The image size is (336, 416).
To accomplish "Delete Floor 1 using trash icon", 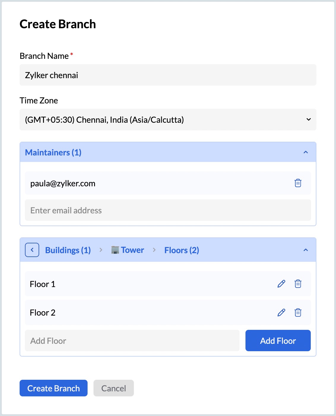I will 298,284.
